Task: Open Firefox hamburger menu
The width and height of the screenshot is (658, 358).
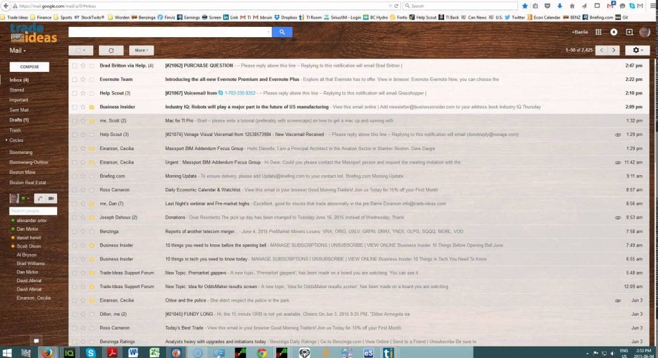Action: click(x=653, y=6)
